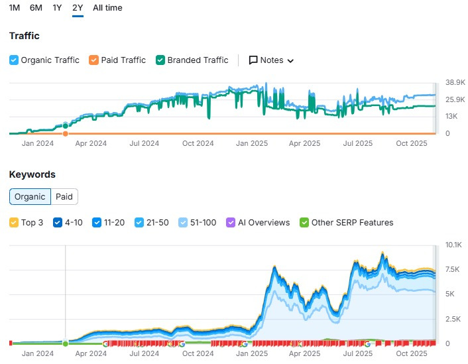This screenshot has height=364, width=468.
Task: Toggle the Top 3 keywords checkbox
Action: (14, 223)
